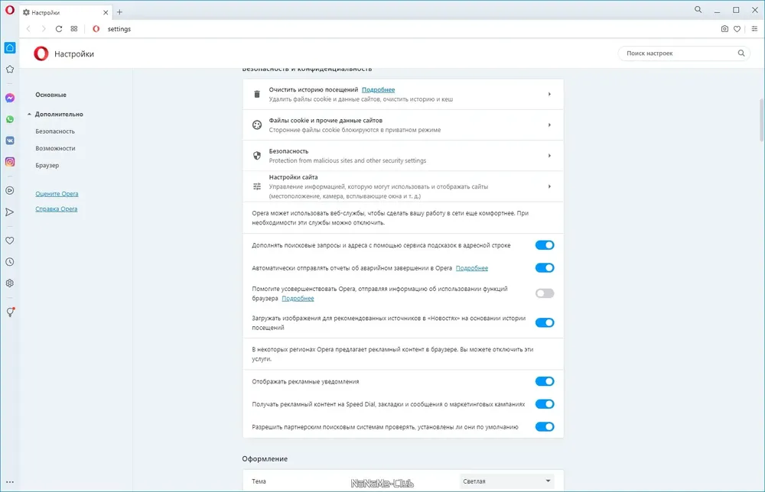Expand the Безопасность protection row
This screenshot has width=765, height=492.
403,155
